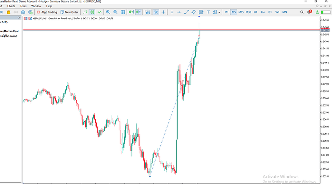Switch timeframe to D1
Viewport: 332px width, 184px height.
click(x=270, y=12)
